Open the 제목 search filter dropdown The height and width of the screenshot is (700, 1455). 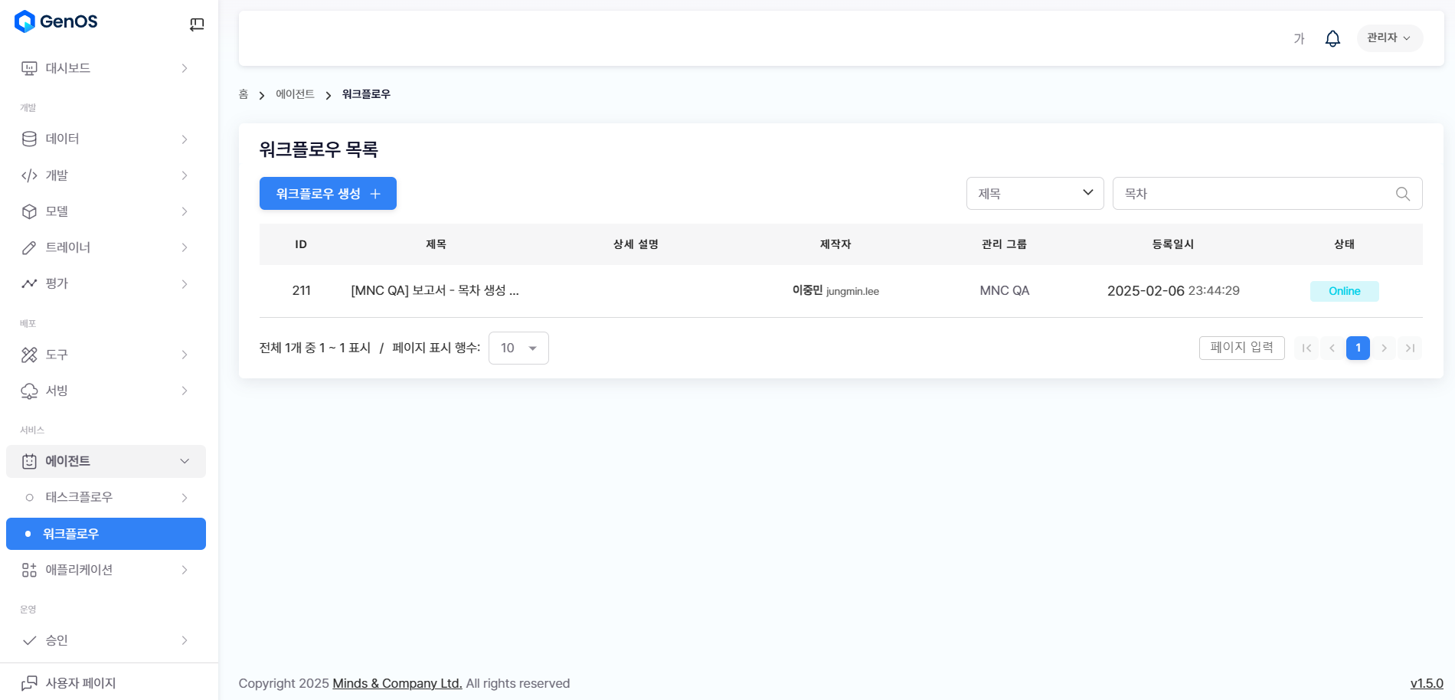pos(1034,194)
